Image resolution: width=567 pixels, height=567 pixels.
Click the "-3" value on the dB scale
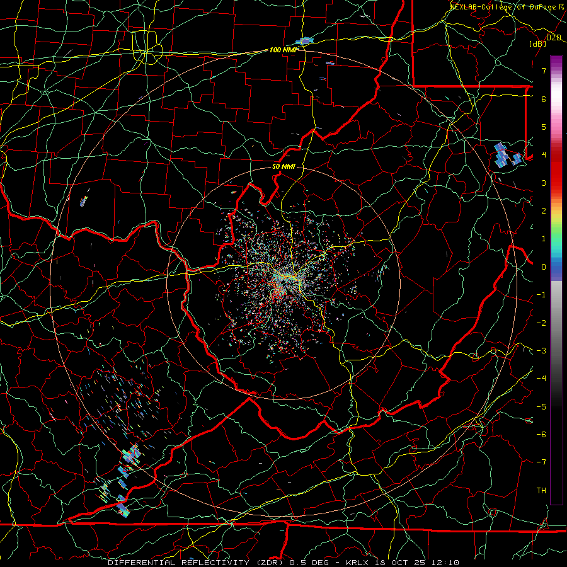pyautogui.click(x=541, y=351)
